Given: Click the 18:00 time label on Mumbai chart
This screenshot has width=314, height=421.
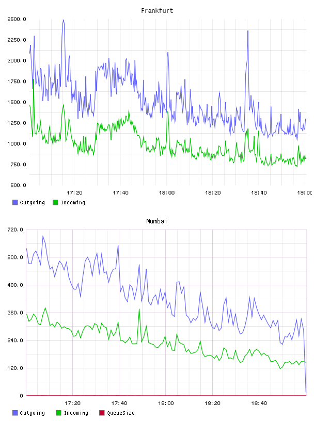Looking at the screenshot, I should tap(166, 403).
